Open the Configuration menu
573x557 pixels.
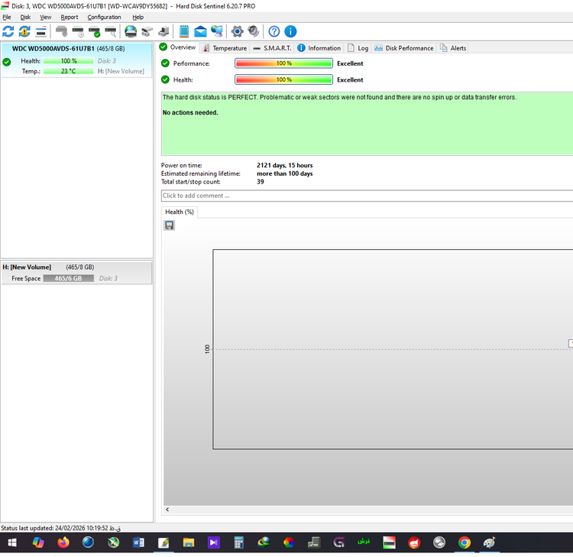104,17
